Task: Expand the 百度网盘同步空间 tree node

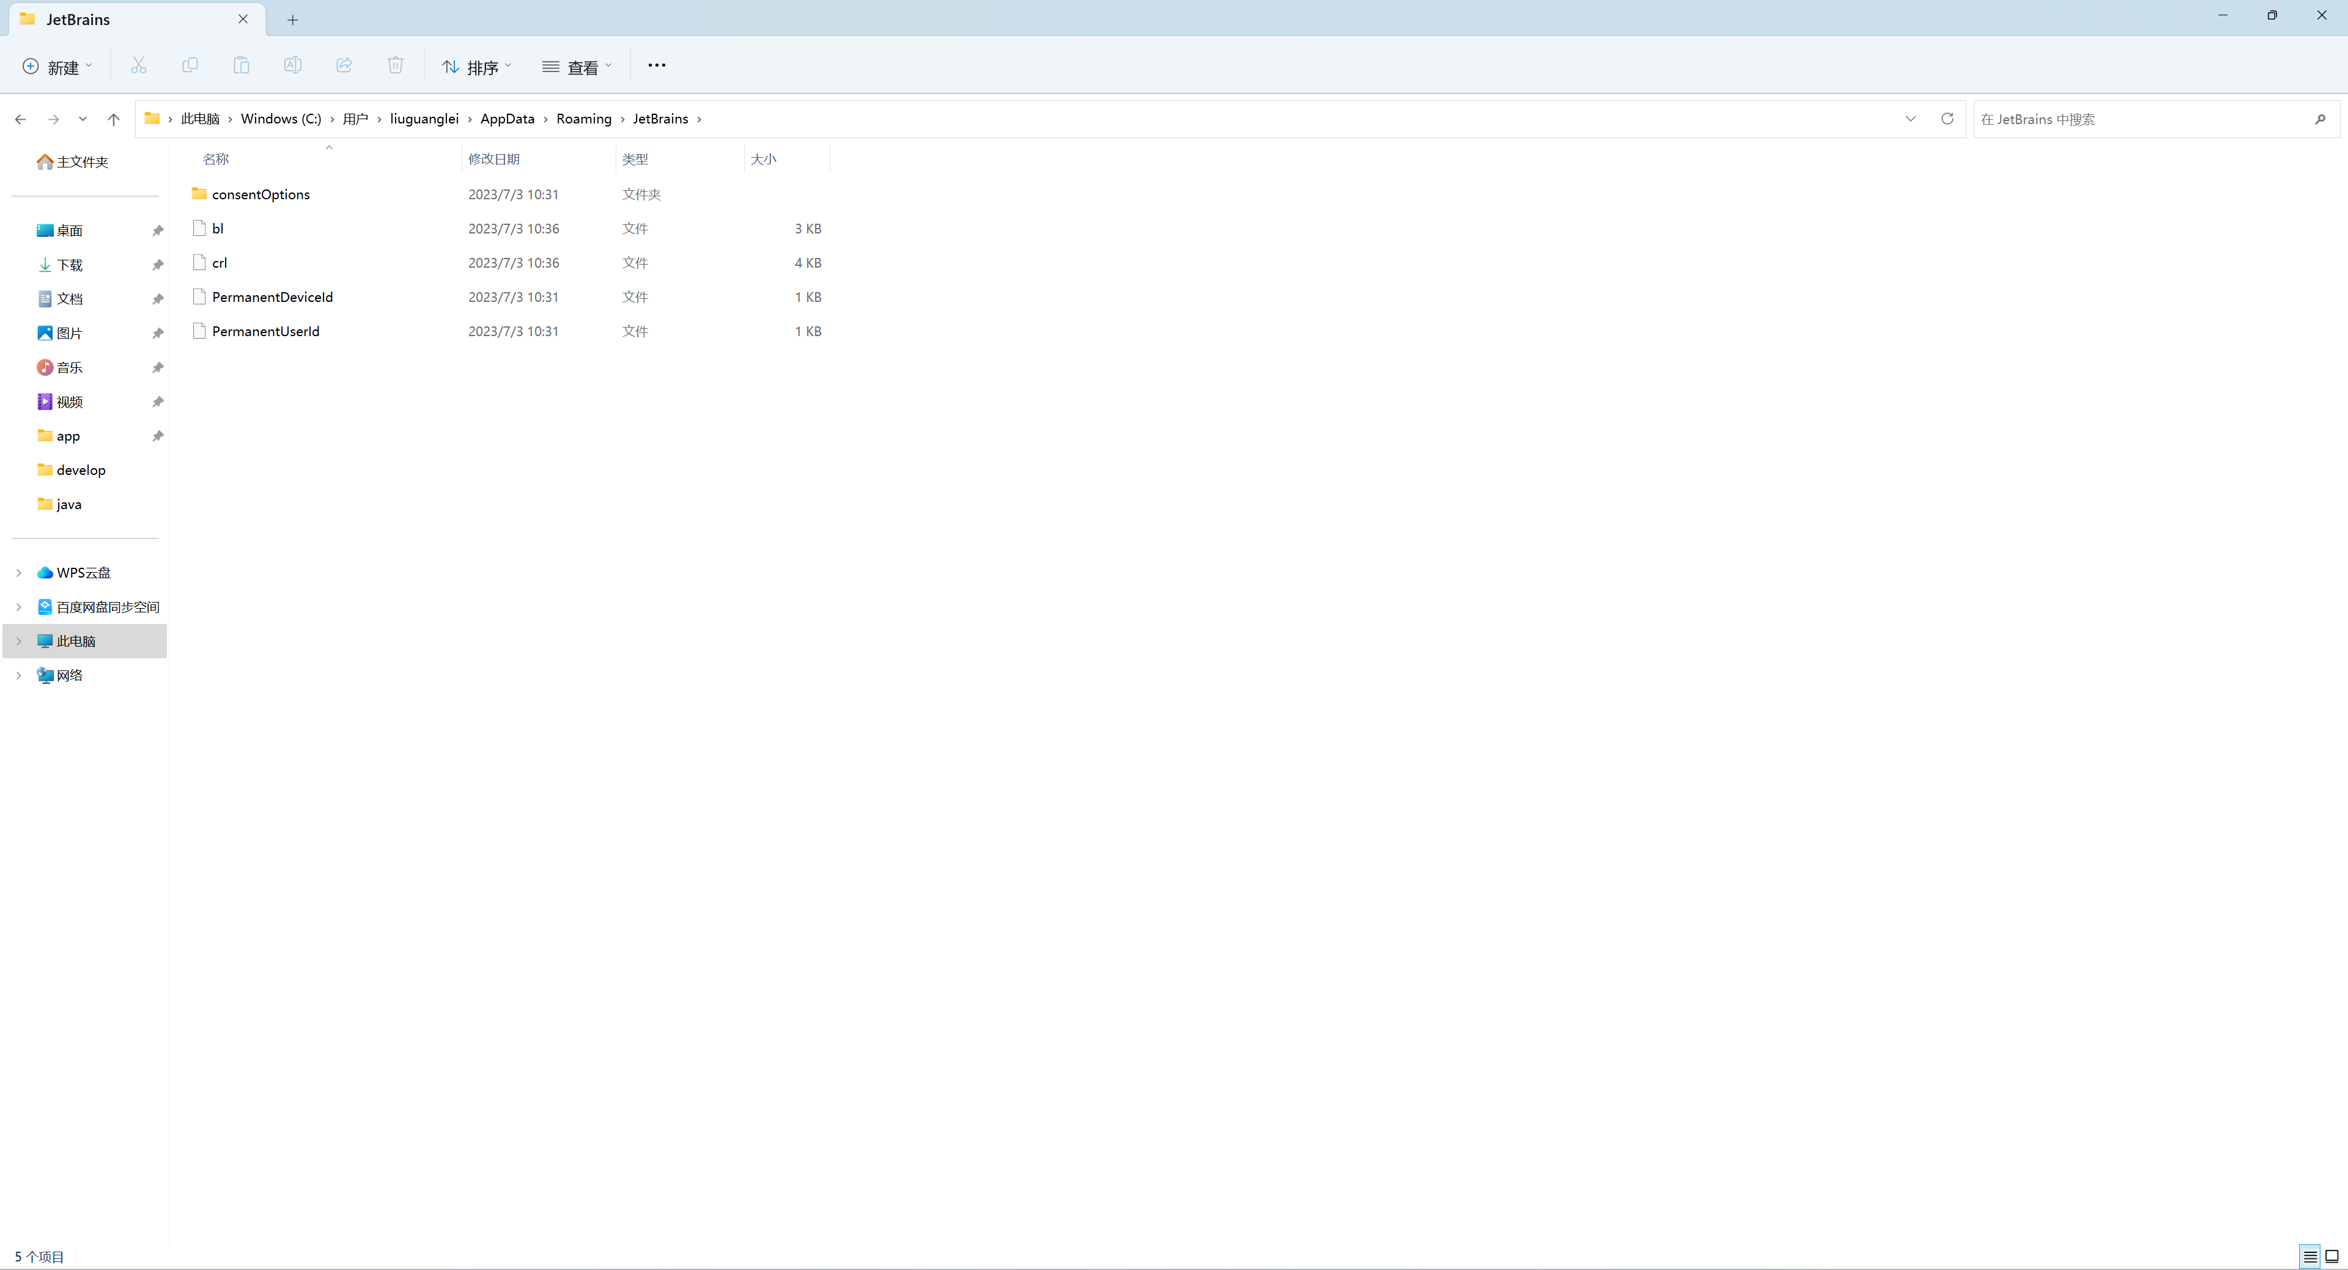Action: coord(18,607)
